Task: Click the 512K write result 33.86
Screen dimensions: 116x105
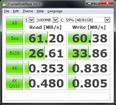Action: point(89,53)
